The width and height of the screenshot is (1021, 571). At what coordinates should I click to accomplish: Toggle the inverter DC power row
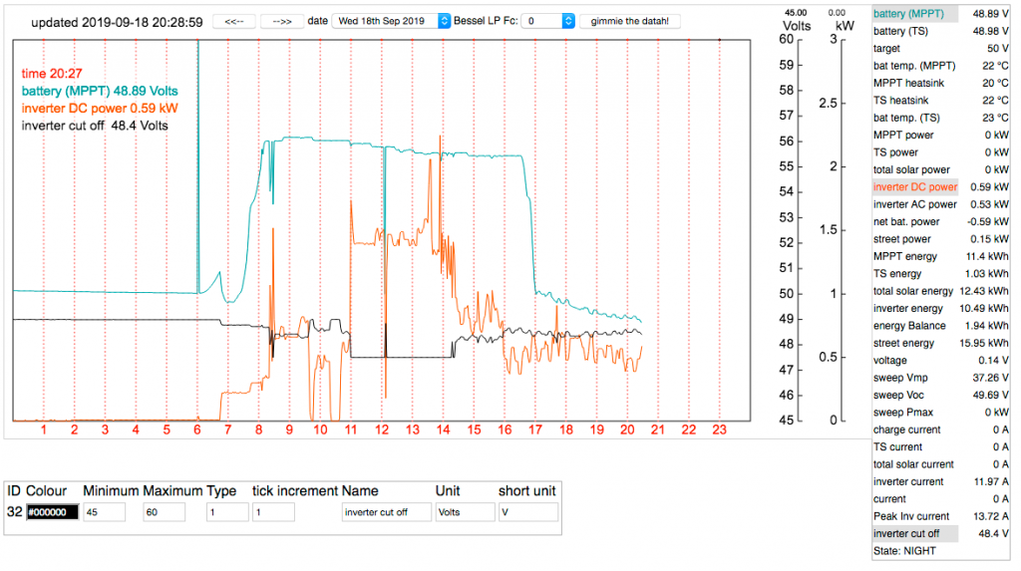point(943,187)
